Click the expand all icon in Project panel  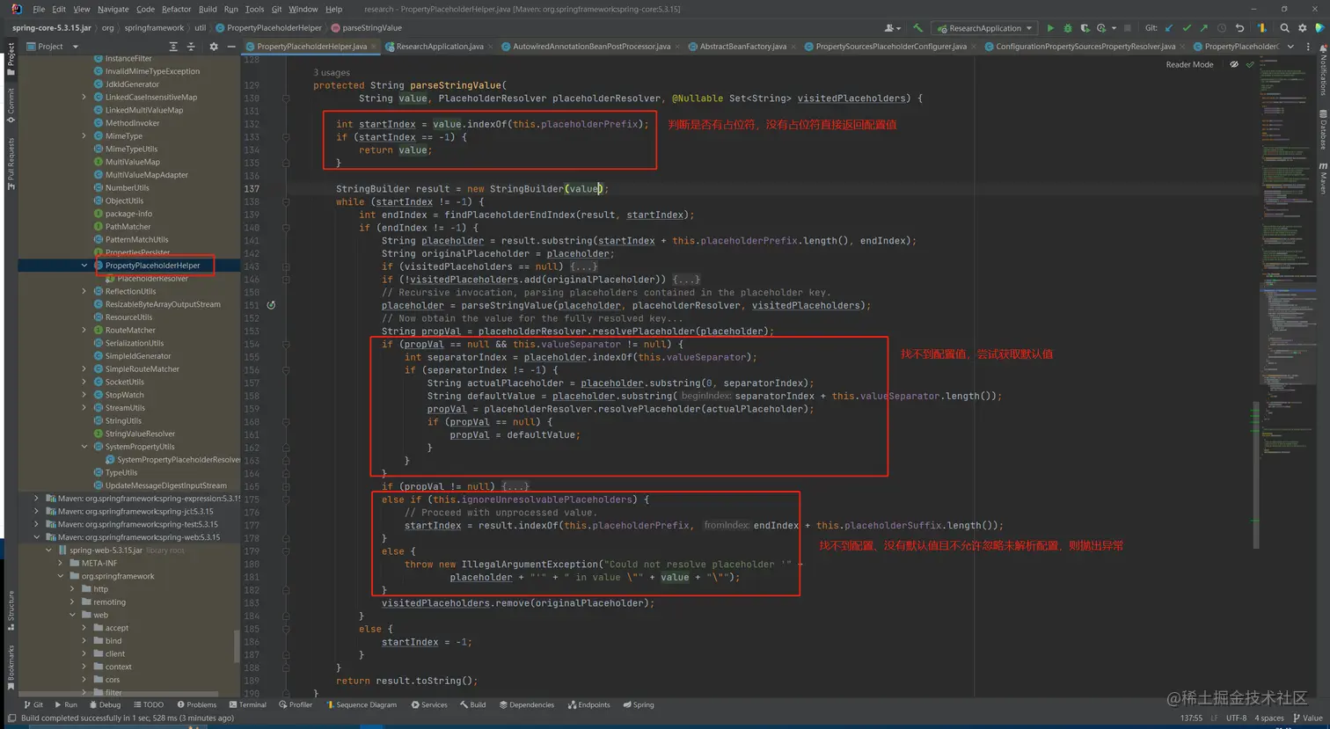173,47
